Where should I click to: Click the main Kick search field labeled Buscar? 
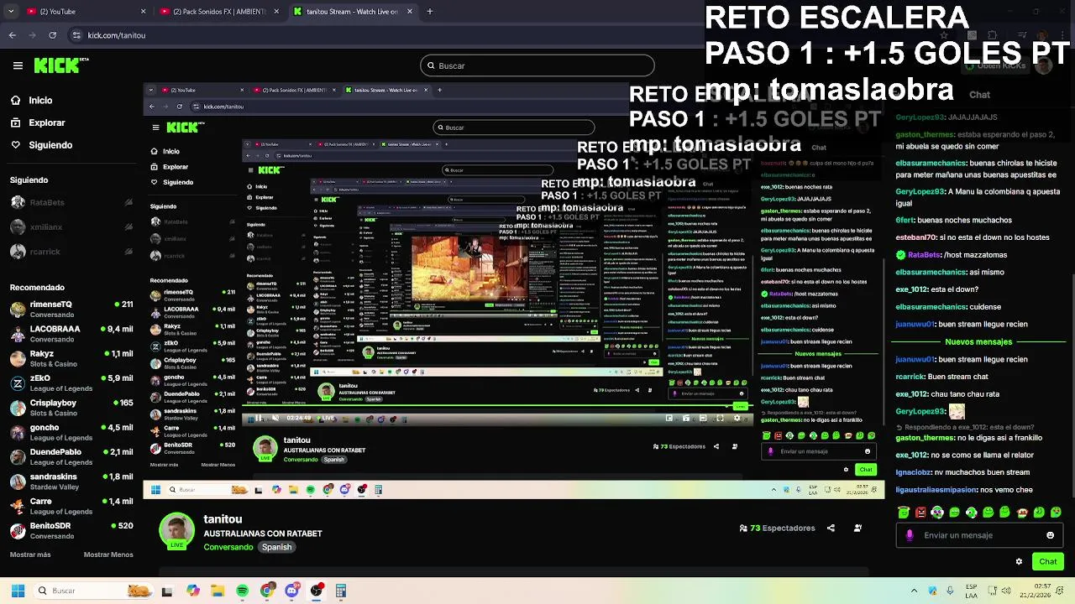(x=537, y=65)
